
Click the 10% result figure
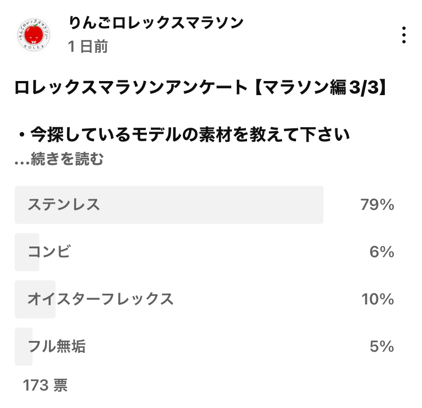(x=378, y=299)
